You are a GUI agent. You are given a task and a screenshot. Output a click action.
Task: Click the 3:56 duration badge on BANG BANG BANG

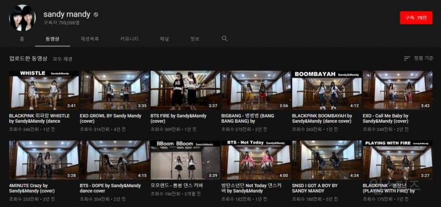coord(283,106)
